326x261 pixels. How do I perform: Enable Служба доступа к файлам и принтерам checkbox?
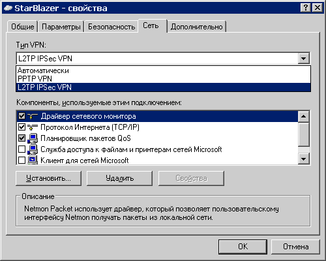(22, 149)
